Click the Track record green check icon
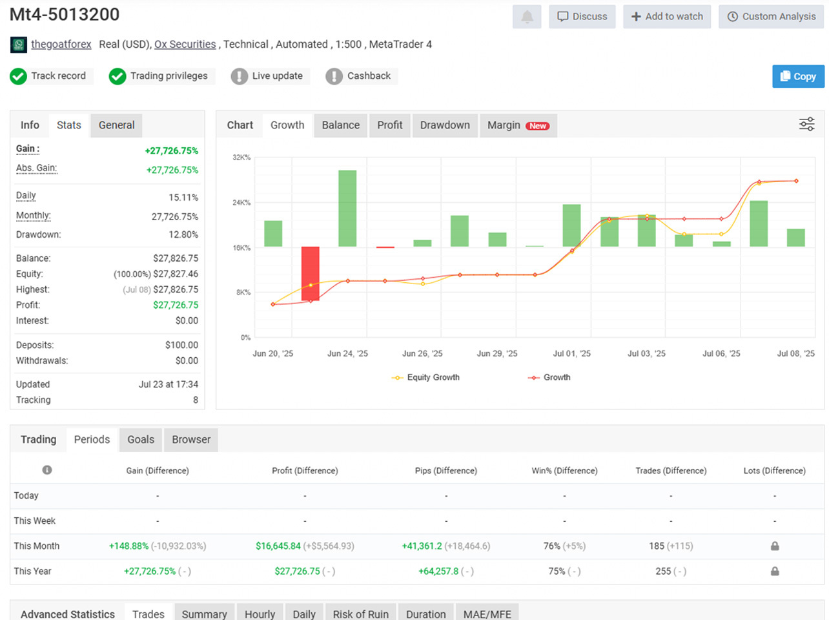 tap(18, 76)
